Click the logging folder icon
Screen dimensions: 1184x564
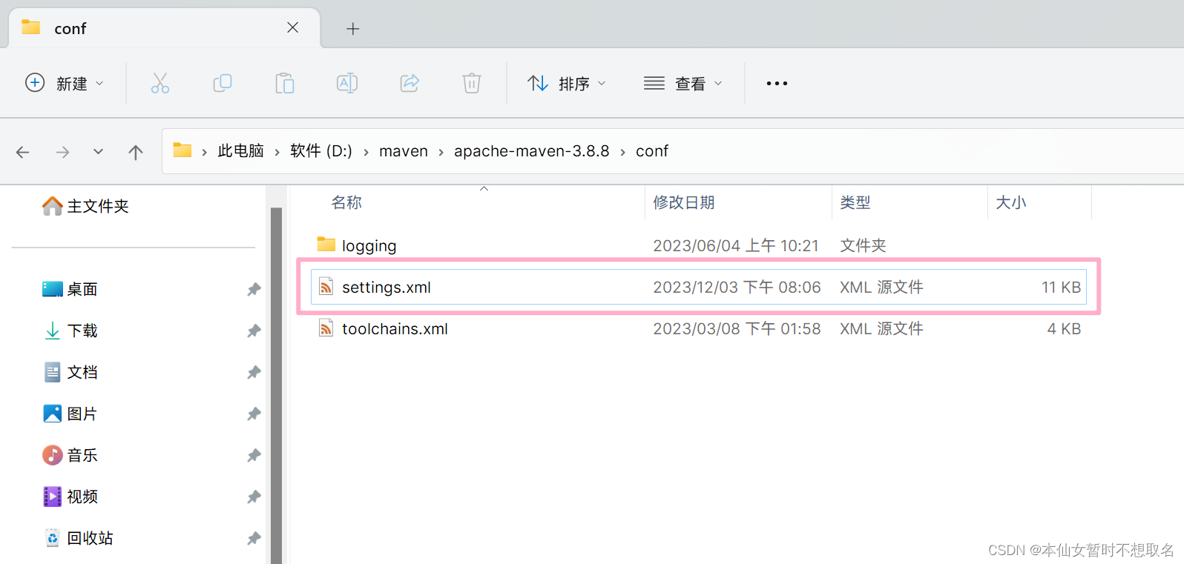(326, 244)
